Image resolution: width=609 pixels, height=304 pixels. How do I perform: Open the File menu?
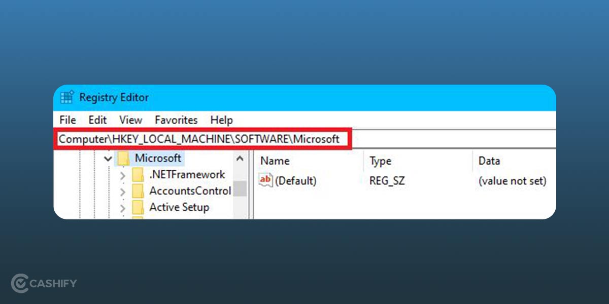[x=66, y=120]
